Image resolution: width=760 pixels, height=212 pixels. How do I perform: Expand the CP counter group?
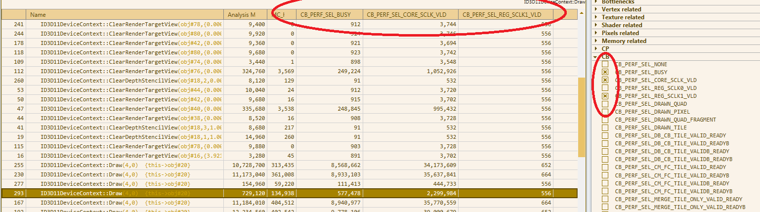point(596,49)
